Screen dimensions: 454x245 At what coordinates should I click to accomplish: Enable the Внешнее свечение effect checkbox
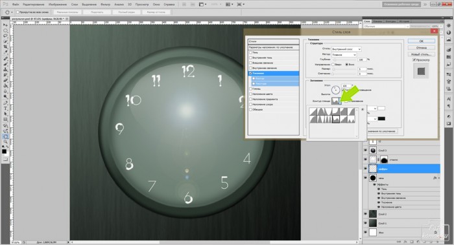pos(251,63)
